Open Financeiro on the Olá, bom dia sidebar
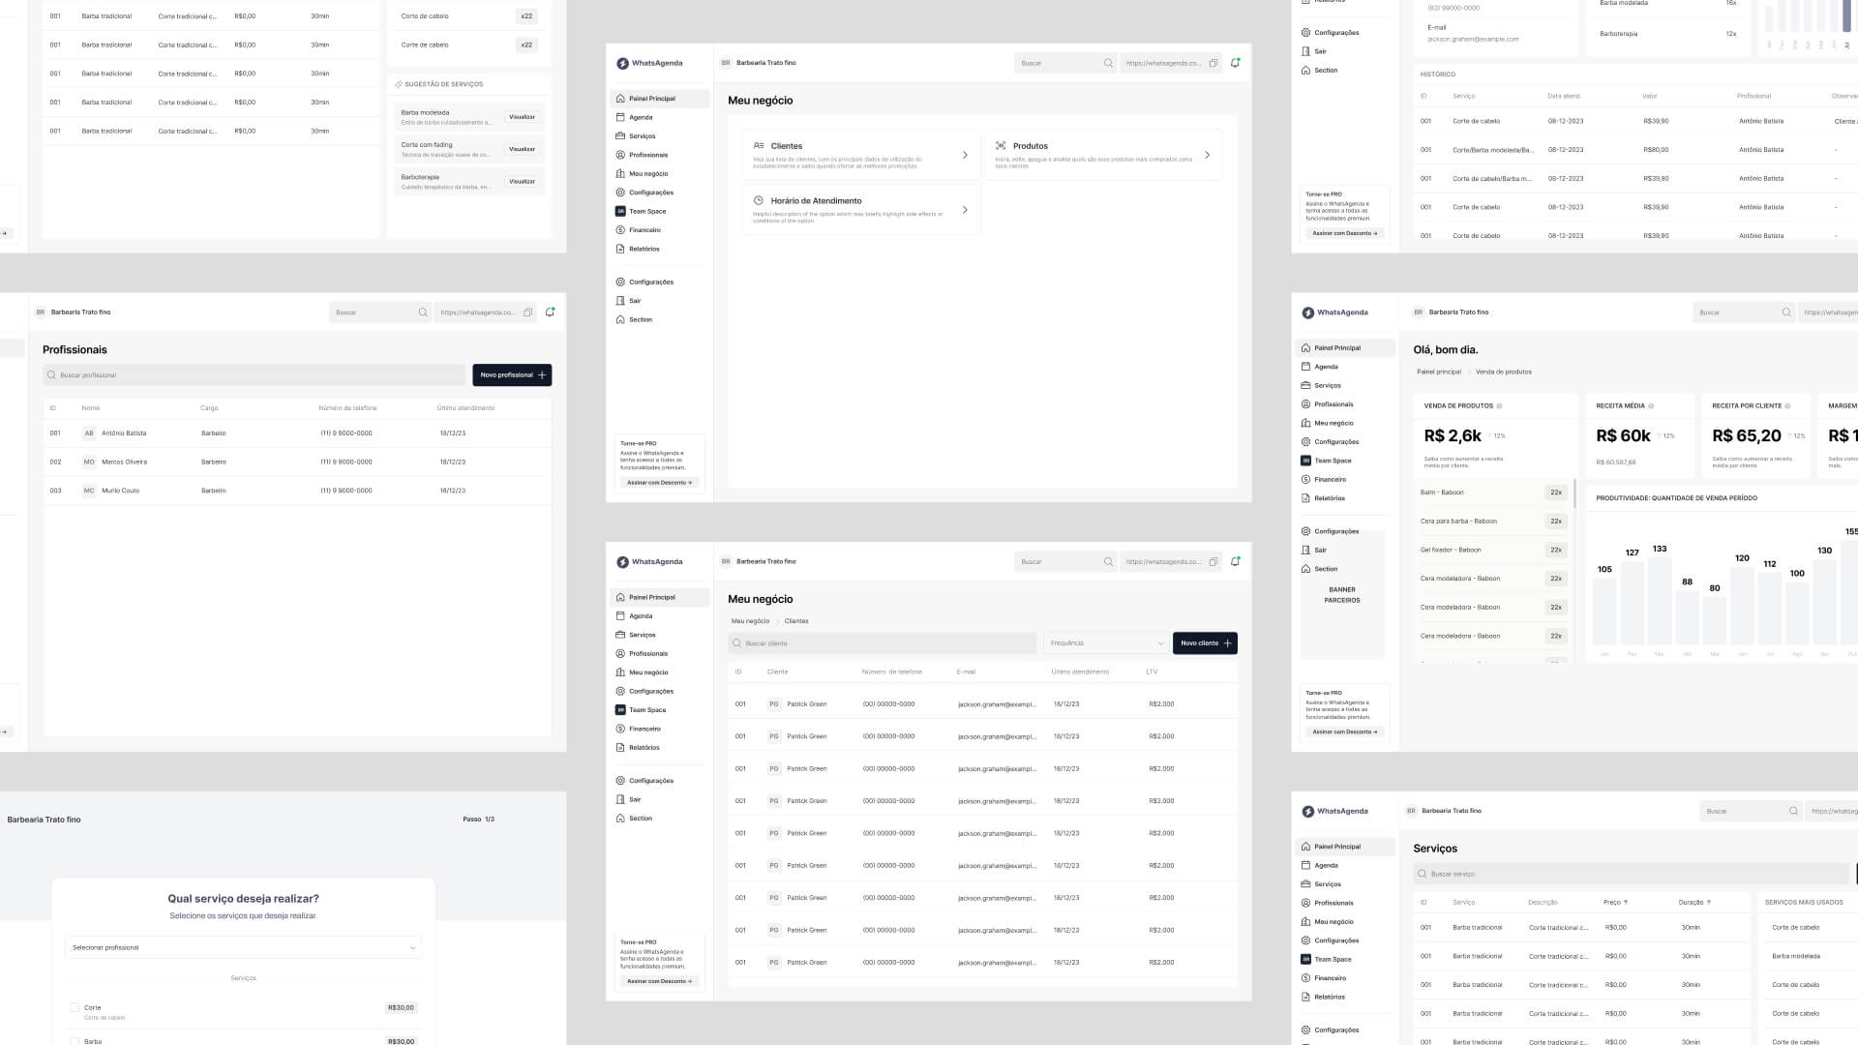The width and height of the screenshot is (1858, 1045). 1329,480
